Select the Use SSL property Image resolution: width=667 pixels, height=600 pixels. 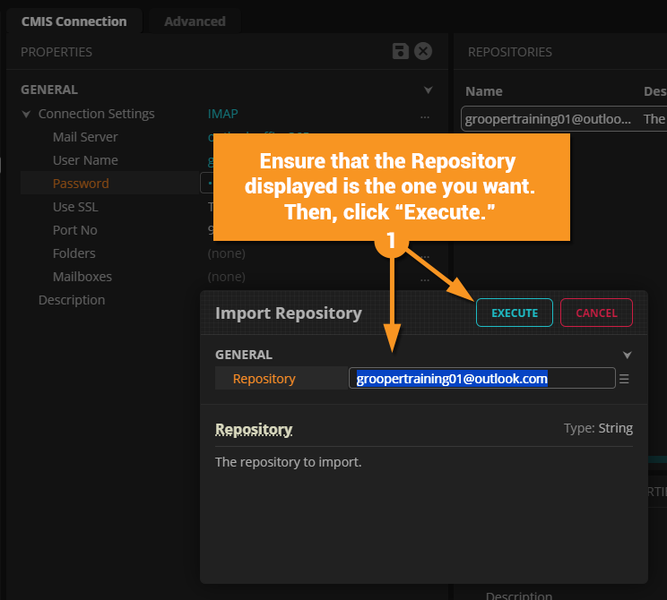(75, 207)
